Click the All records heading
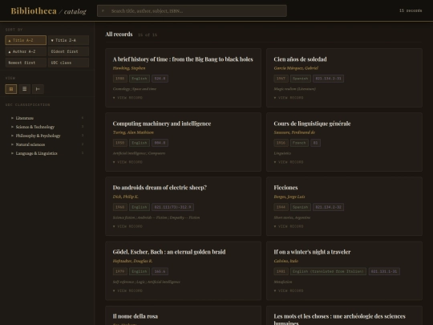Image resolution: width=433 pixels, height=325 pixels. pyautogui.click(x=119, y=35)
